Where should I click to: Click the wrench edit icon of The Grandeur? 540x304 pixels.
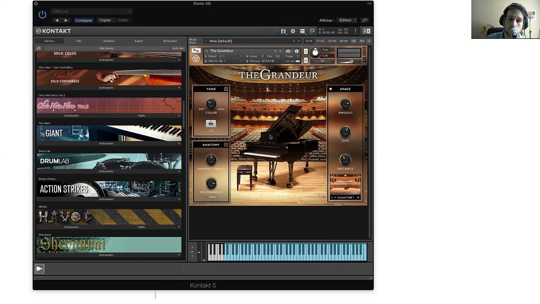196,51
